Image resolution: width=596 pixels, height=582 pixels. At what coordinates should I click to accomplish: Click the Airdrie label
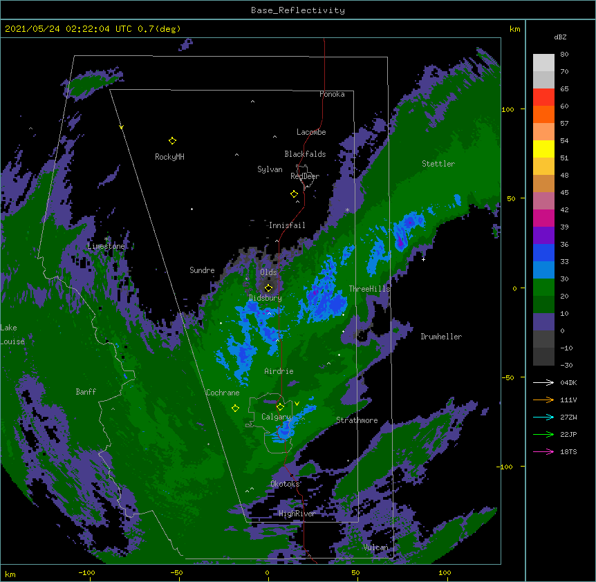[x=279, y=371]
